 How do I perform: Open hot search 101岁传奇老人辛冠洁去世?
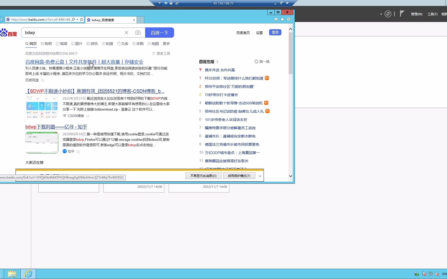226,120
